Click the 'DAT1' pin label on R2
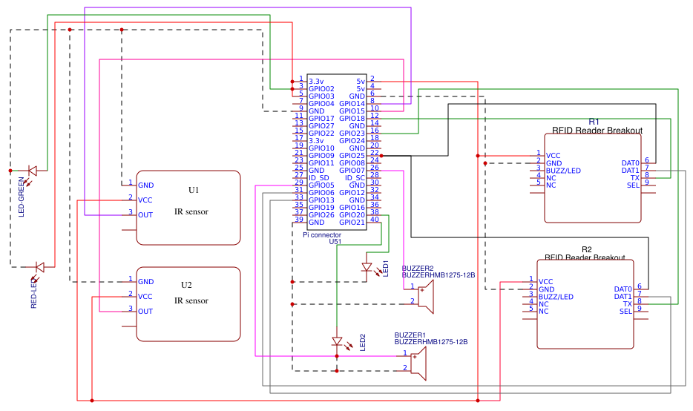This screenshot has width=693, height=411. point(623,297)
